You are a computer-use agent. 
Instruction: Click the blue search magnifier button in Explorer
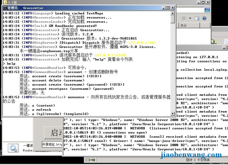pos(207,10)
